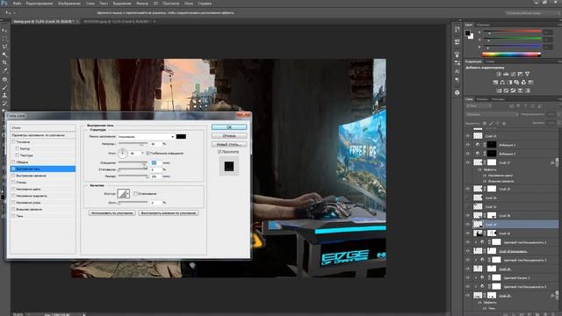Open the layer filter kind dropdown
The width and height of the screenshot is (562, 316).
(479, 106)
